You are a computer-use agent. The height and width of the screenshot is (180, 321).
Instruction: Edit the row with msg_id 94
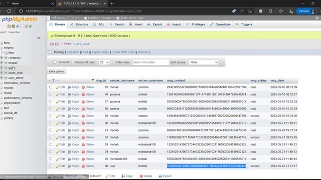coord(61,152)
